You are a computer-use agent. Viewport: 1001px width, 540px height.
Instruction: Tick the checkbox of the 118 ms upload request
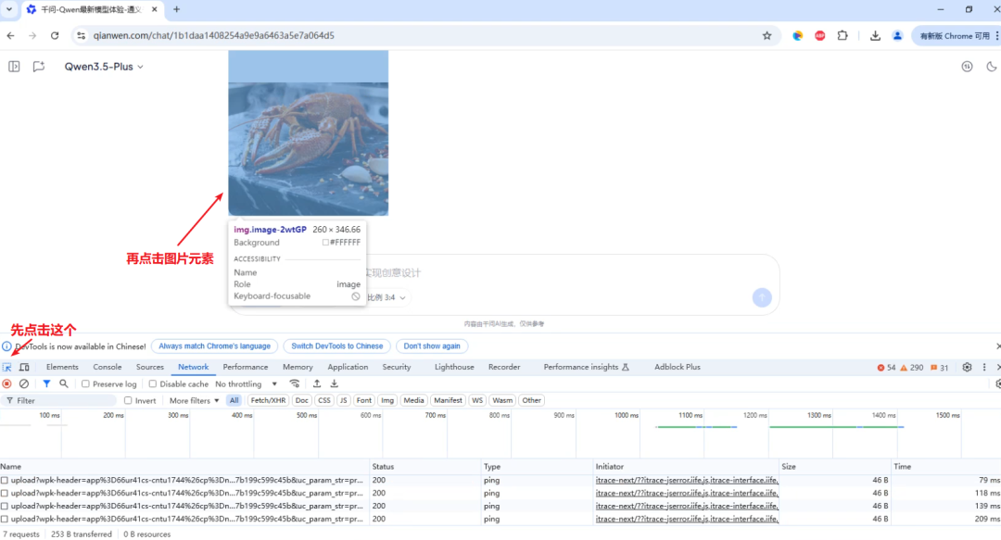tap(5, 493)
